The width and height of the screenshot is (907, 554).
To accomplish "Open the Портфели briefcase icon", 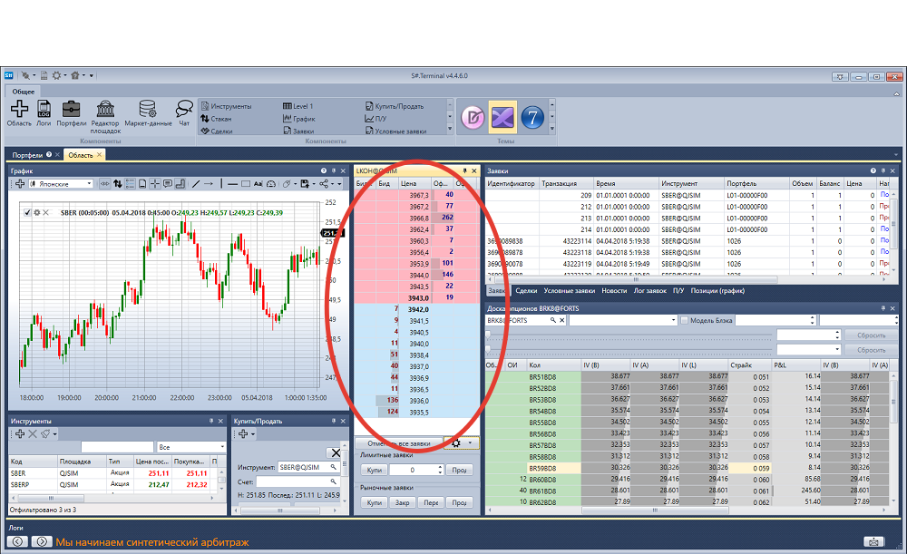I will pos(71,109).
